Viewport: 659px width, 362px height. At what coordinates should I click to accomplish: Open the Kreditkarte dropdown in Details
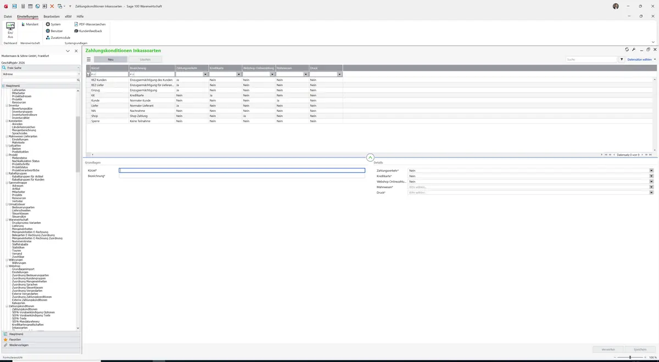click(x=651, y=176)
